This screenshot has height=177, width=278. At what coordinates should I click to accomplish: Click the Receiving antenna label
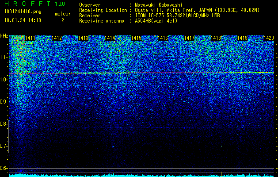pyautogui.click(x=102, y=21)
